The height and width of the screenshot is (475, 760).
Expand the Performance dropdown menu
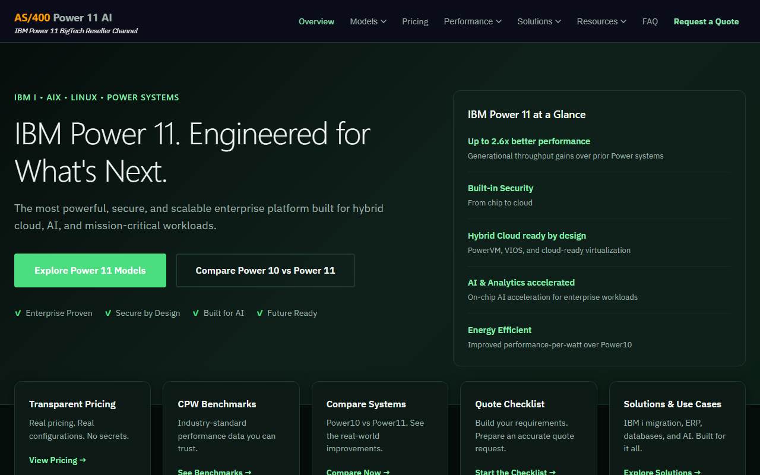point(473,21)
